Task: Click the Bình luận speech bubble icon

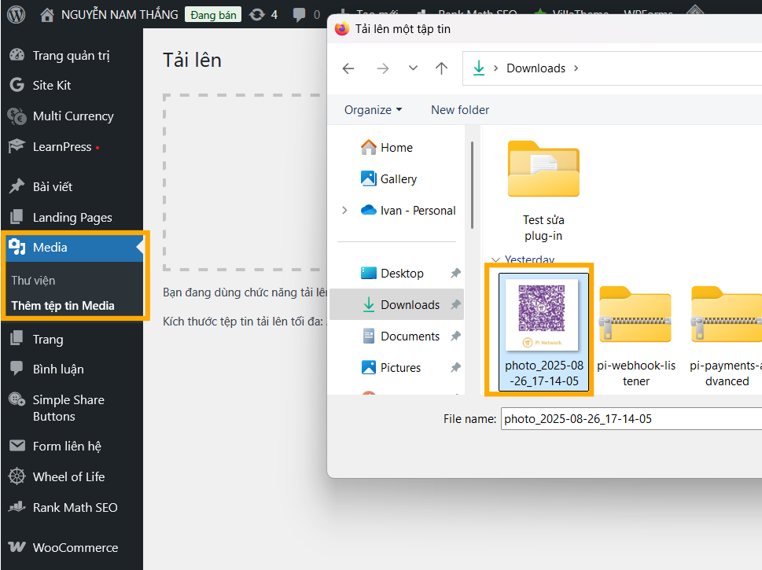Action: coord(17,369)
